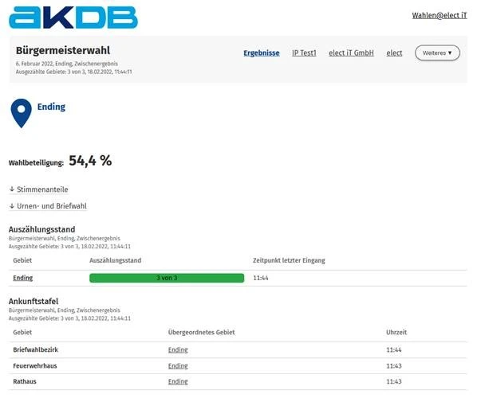This screenshot has height=398, width=481.
Task: Switch to the Ergebnisse tab
Action: pyautogui.click(x=261, y=53)
